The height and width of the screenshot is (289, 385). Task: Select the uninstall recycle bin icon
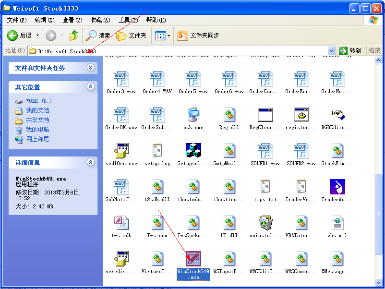[265, 223]
